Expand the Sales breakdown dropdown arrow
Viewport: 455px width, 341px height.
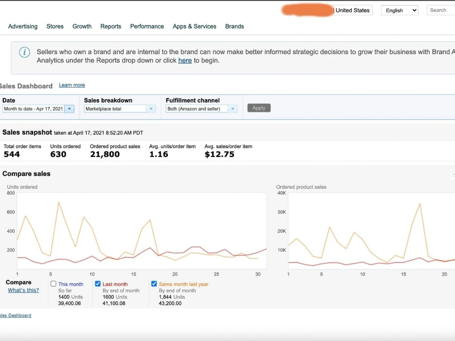pos(151,109)
